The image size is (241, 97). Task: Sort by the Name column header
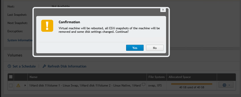(33, 77)
